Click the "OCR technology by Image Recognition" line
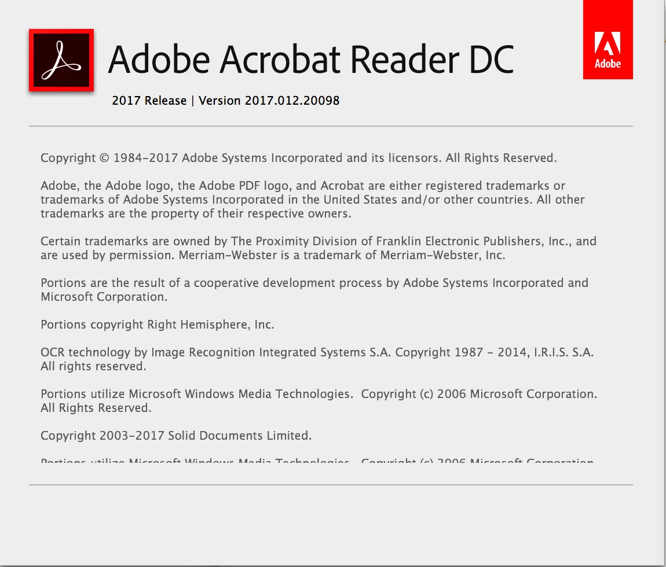The image size is (666, 567). (x=317, y=352)
